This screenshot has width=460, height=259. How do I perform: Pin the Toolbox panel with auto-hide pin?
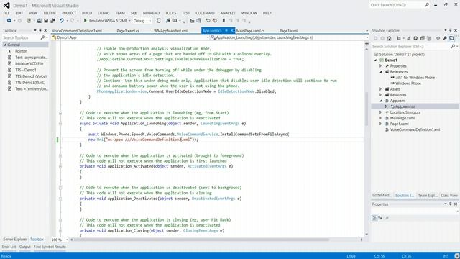40,30
